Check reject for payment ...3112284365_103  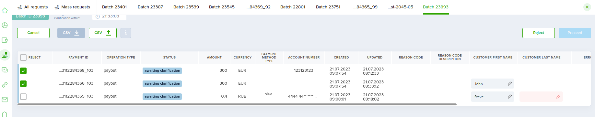coord(23,97)
